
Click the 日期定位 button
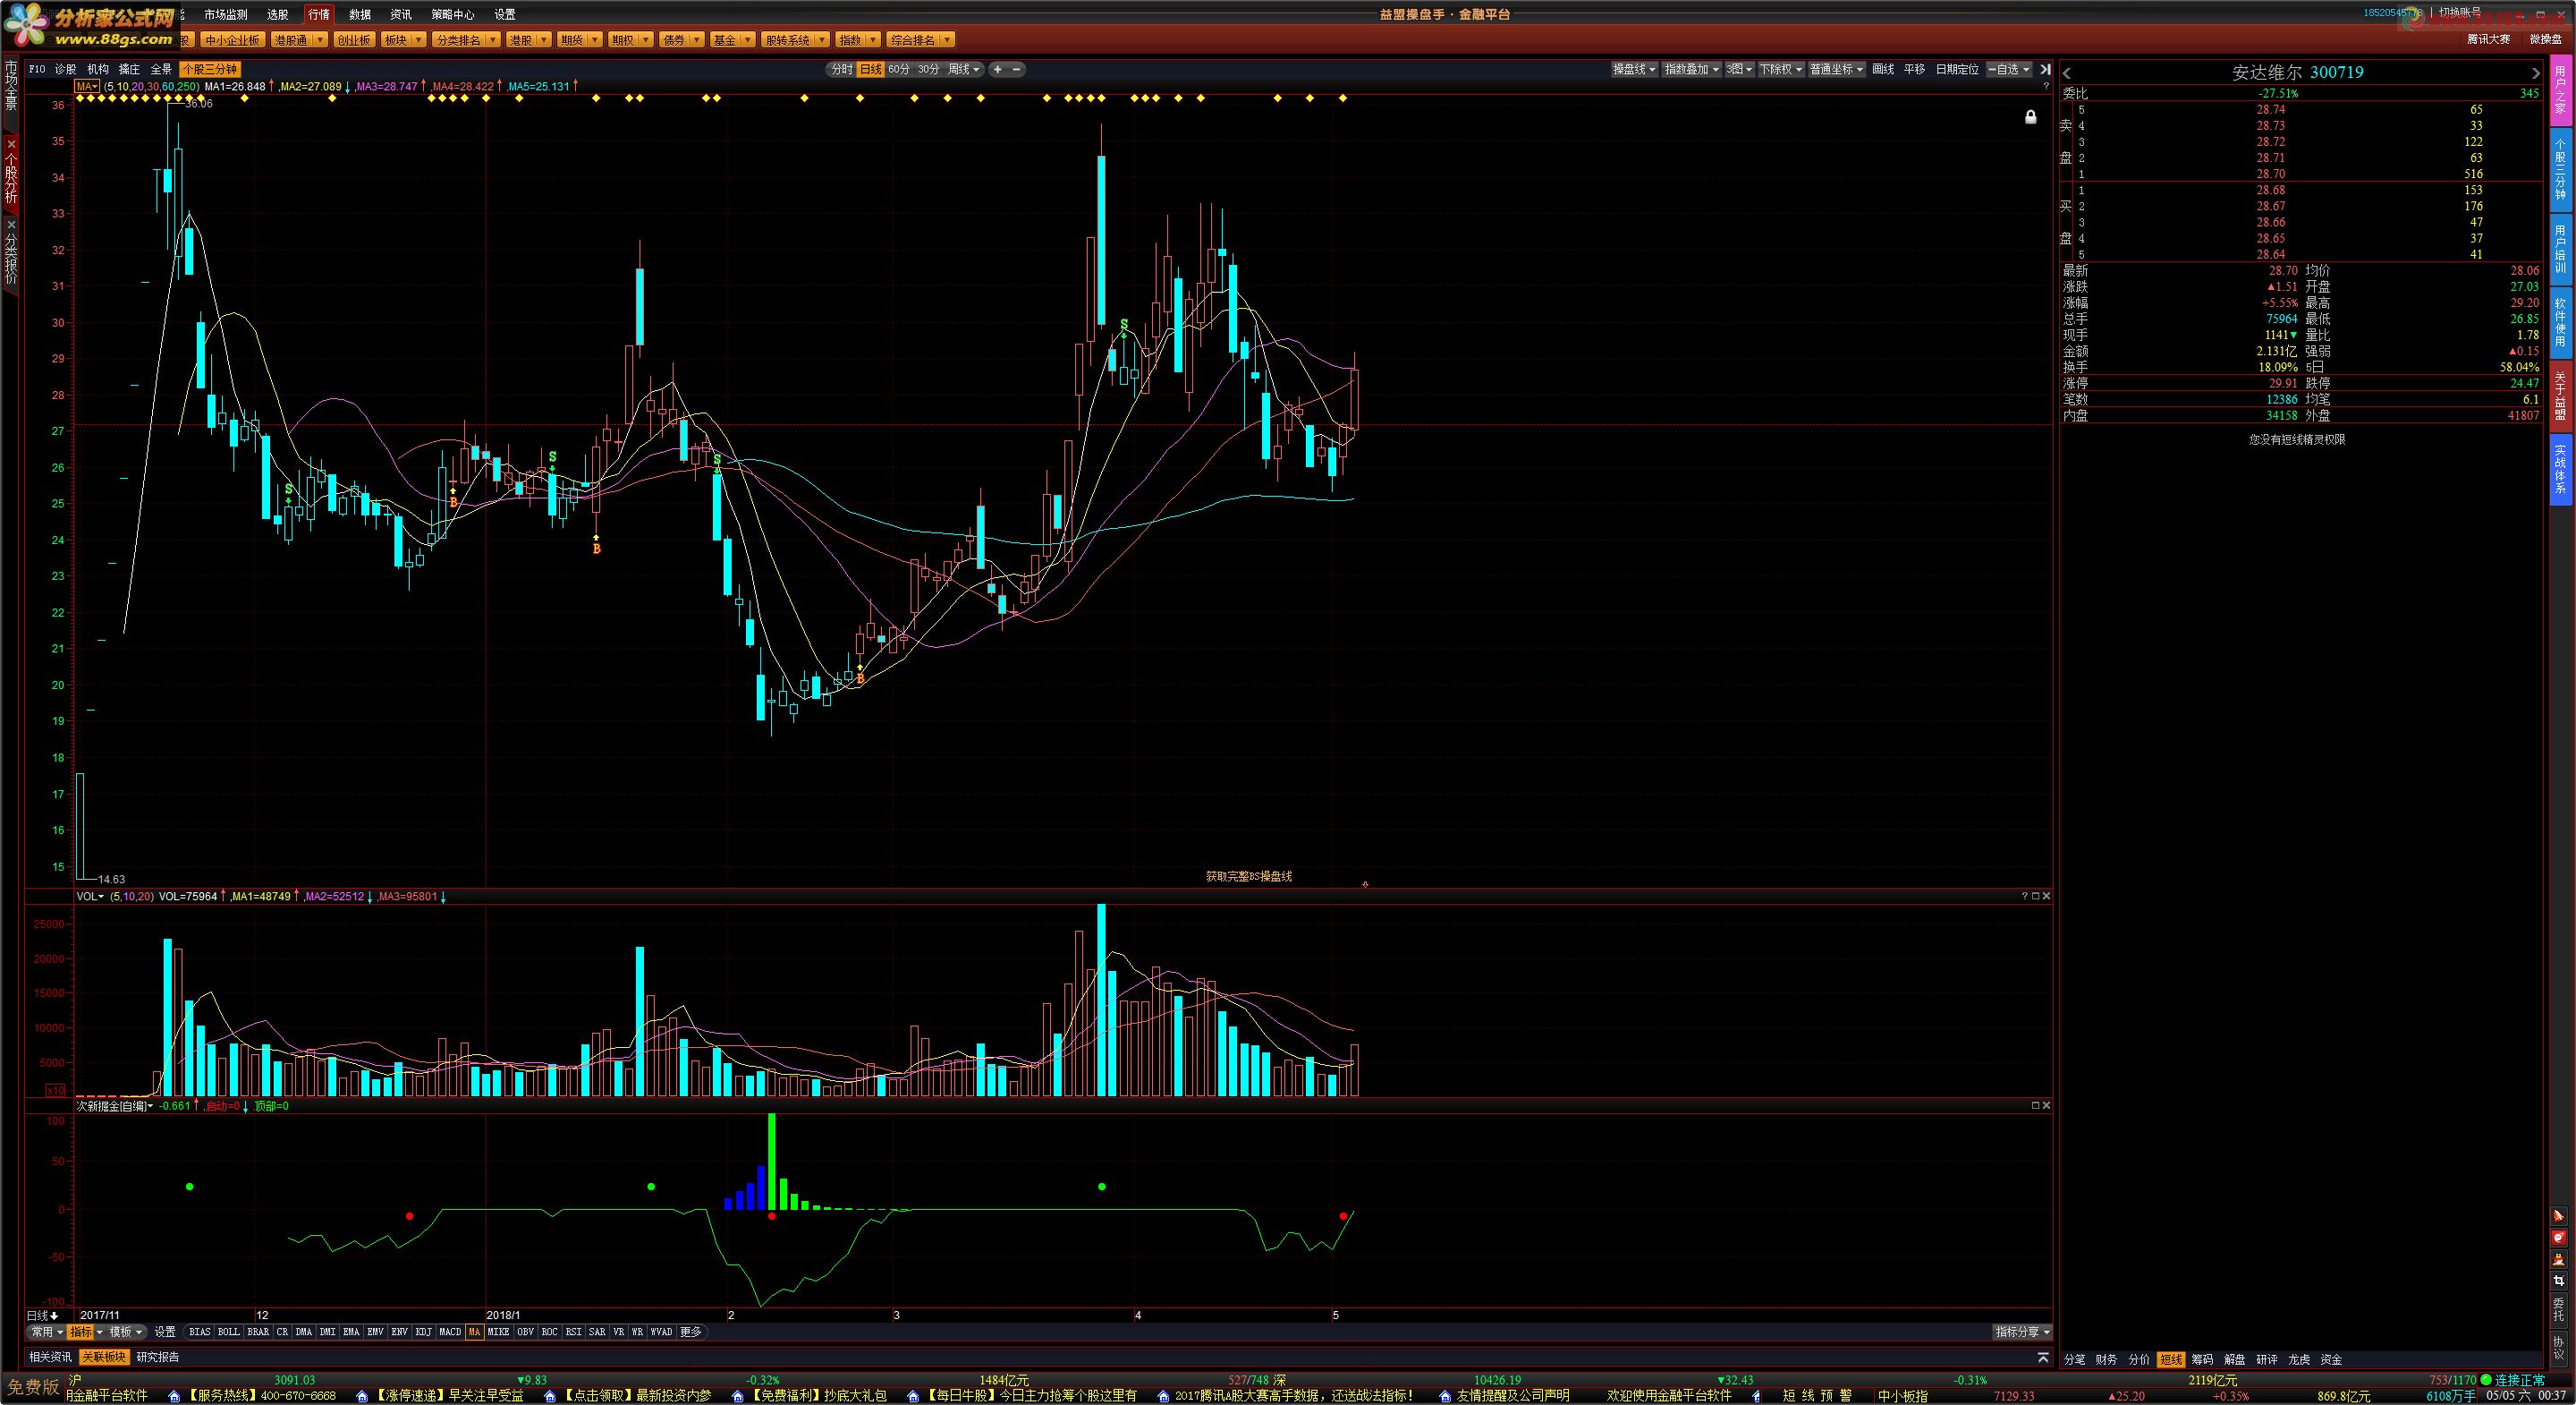coord(1957,69)
